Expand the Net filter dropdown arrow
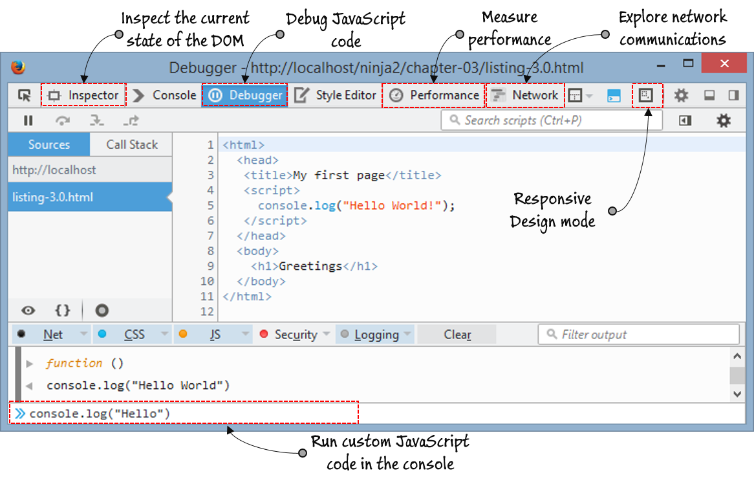Image resolution: width=754 pixels, height=488 pixels. click(83, 333)
